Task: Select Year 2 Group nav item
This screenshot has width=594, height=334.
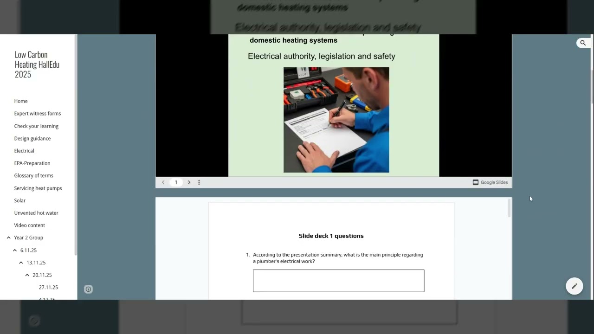Action: (x=28, y=238)
